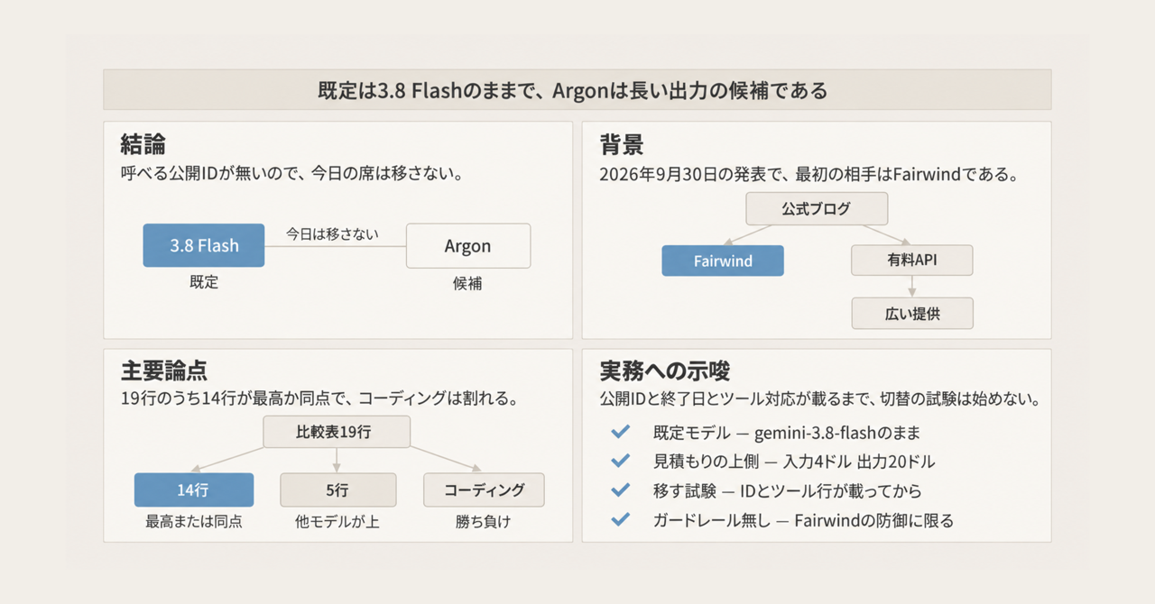Viewport: 1155px width, 604px height.
Task: Click the 主要論点 heading
Action: (x=165, y=371)
